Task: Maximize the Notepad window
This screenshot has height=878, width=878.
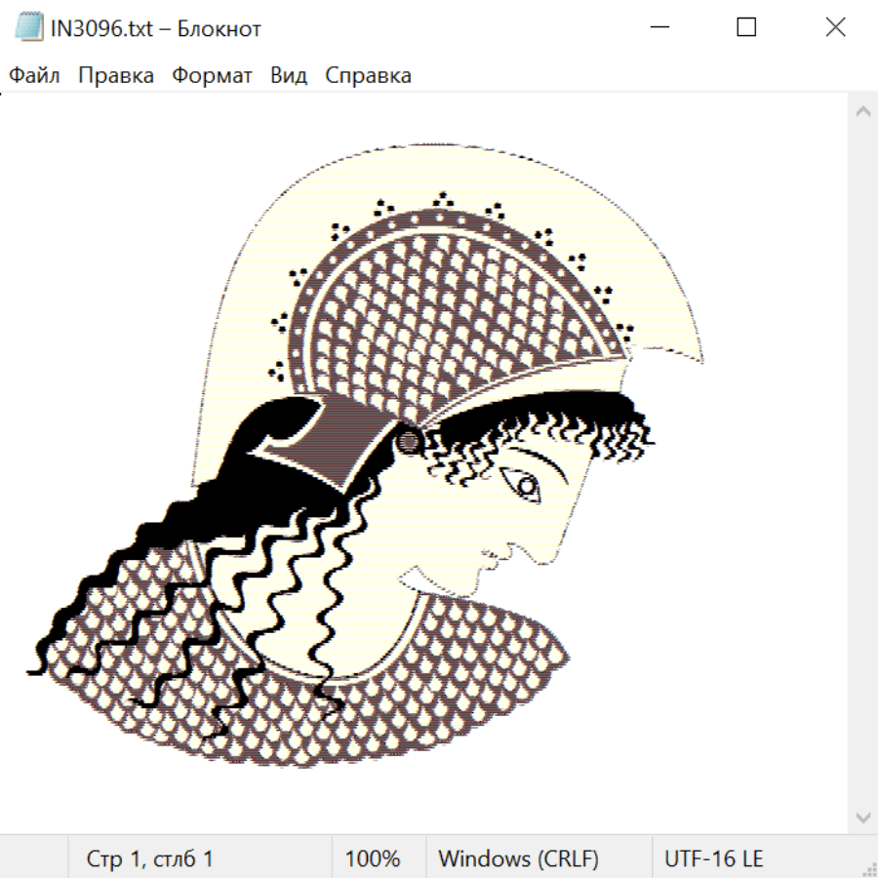Action: tap(746, 28)
